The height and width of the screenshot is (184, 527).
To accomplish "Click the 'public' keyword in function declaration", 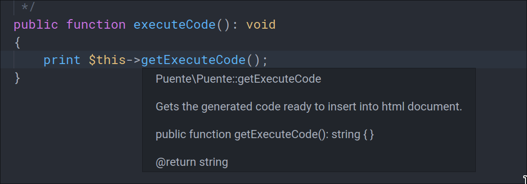I will (x=36, y=25).
